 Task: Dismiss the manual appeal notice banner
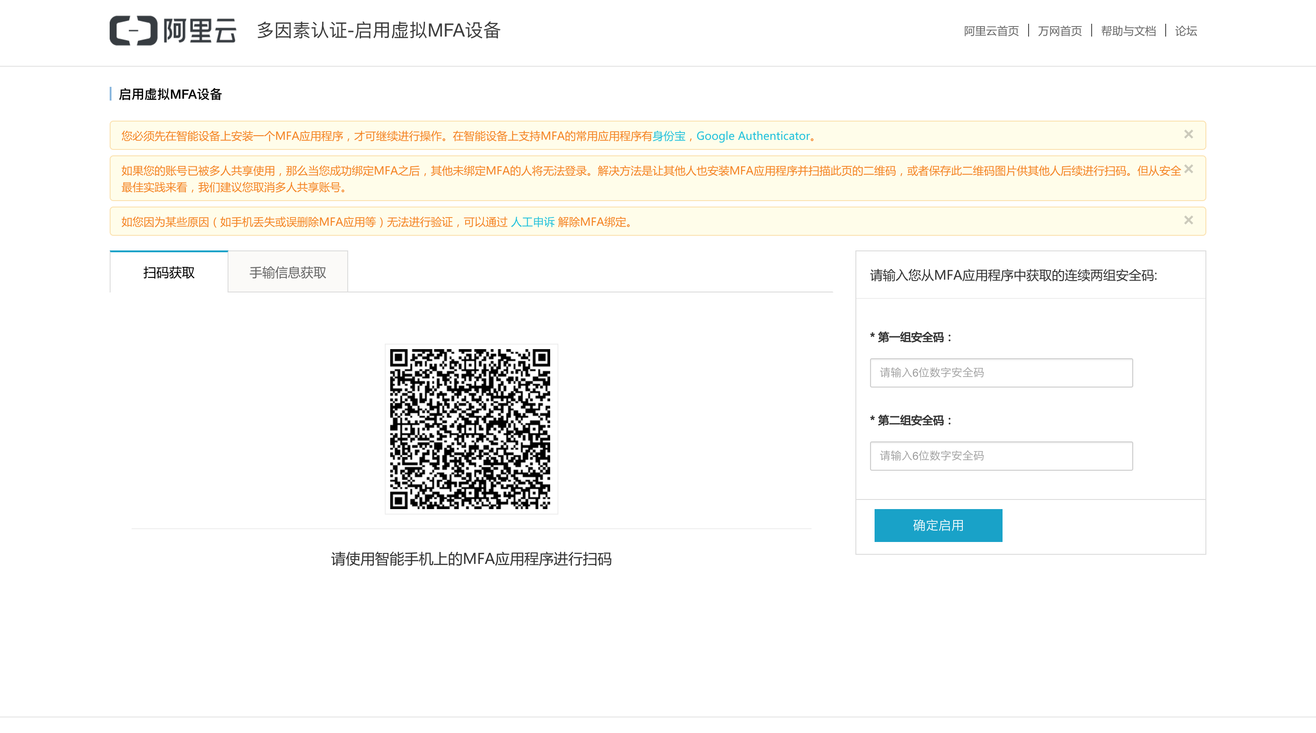[x=1188, y=220]
